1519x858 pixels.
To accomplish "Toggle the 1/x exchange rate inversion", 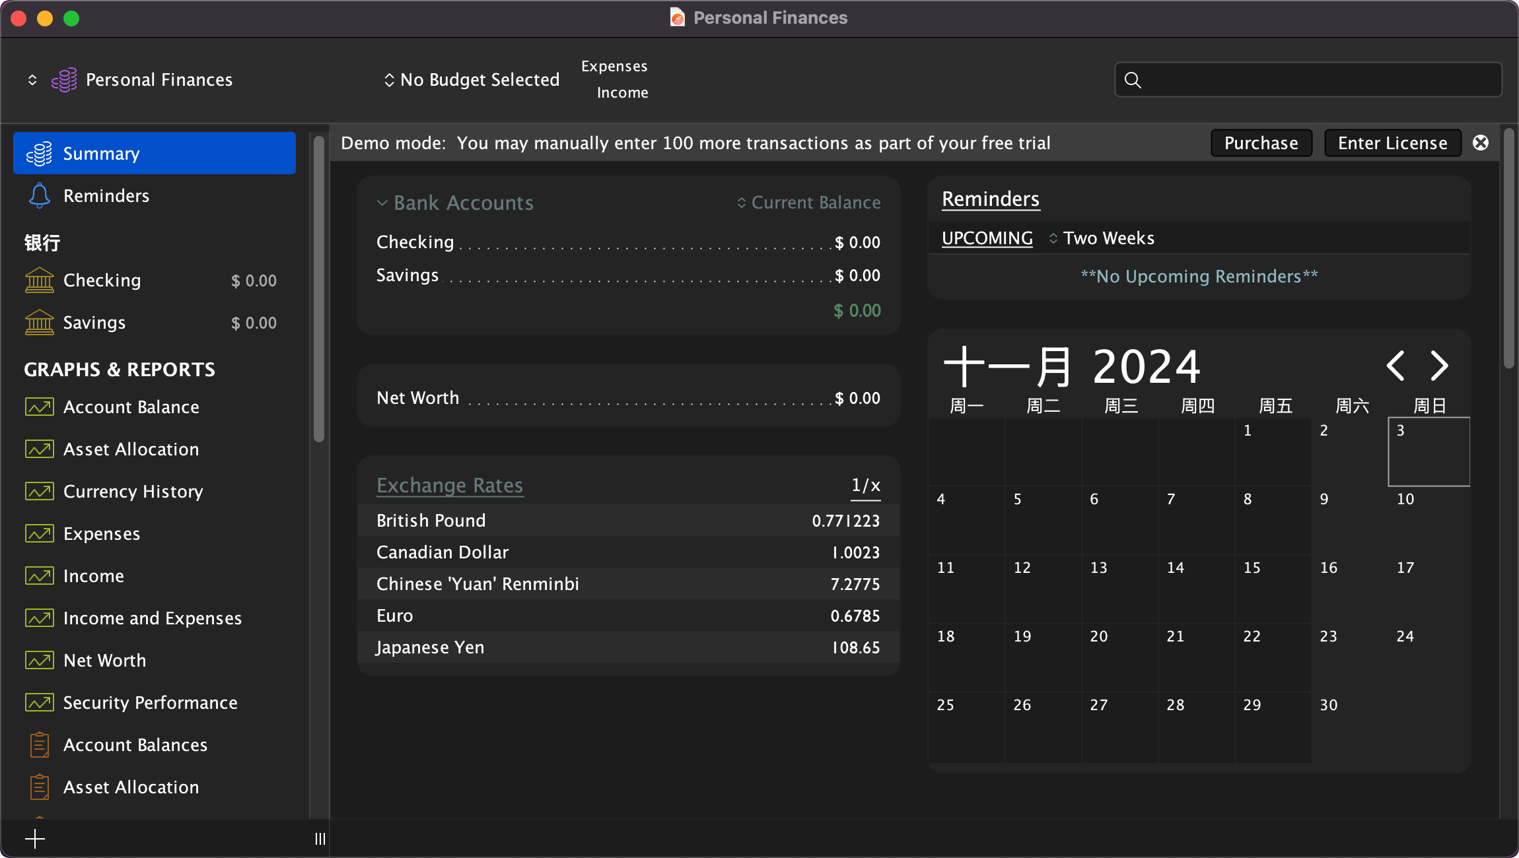I will click(865, 486).
